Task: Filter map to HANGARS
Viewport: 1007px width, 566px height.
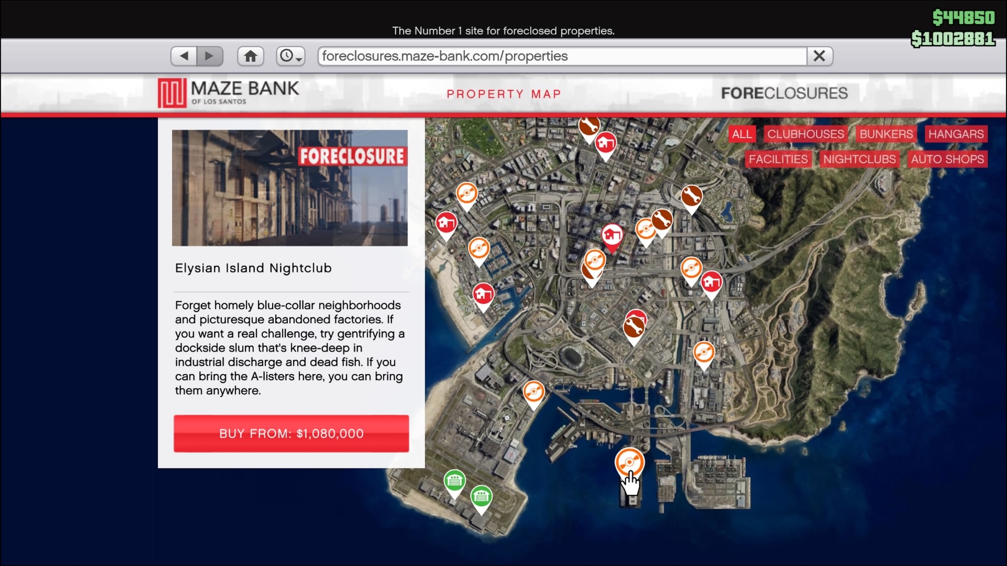Action: coord(956,134)
